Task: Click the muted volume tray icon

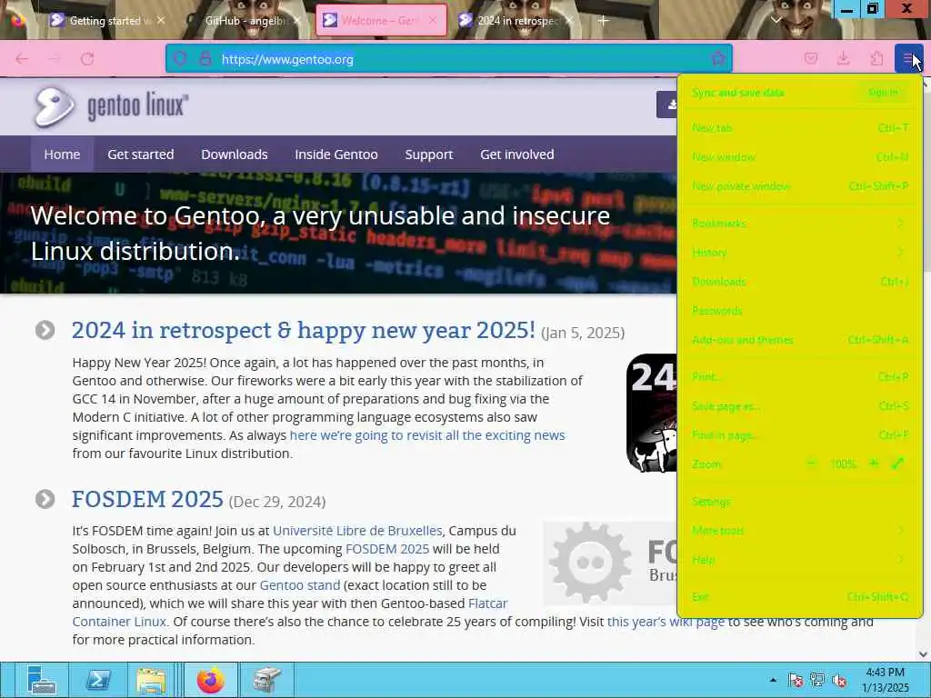Action: click(x=839, y=680)
